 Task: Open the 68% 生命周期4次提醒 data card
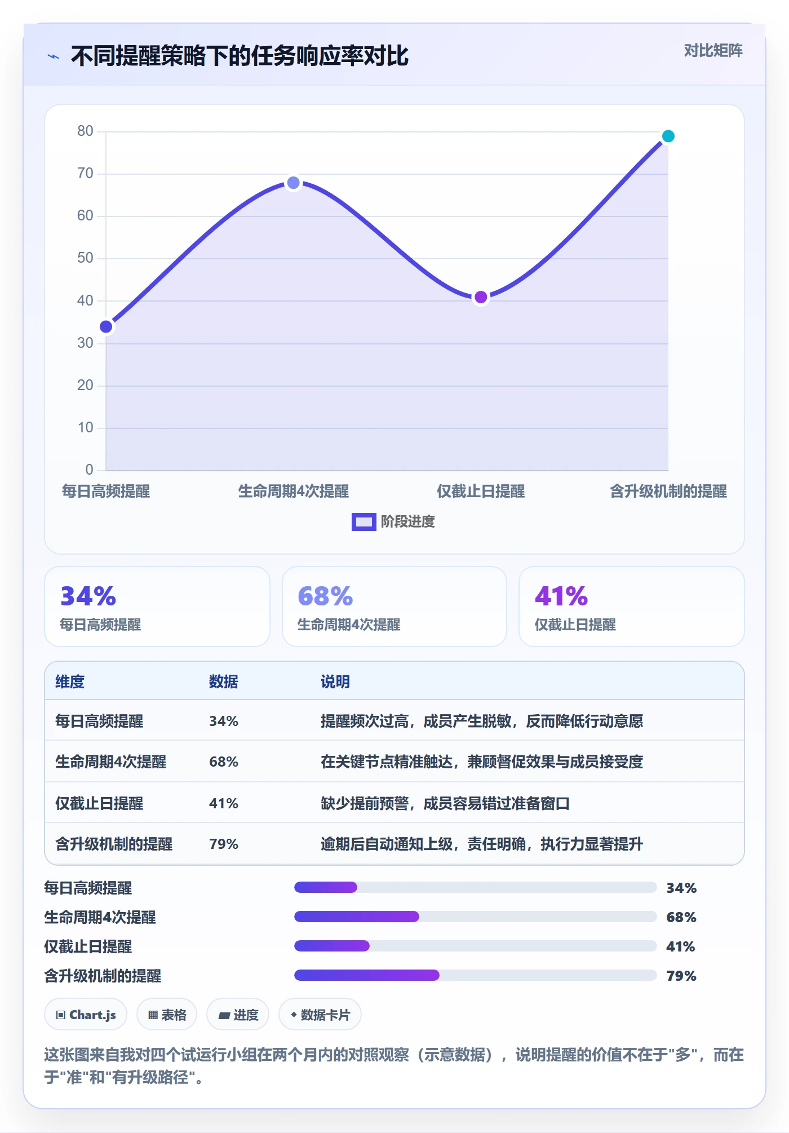pos(394,607)
